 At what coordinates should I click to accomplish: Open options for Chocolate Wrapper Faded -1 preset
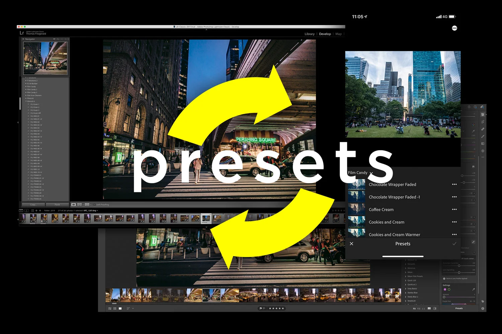pyautogui.click(x=454, y=197)
